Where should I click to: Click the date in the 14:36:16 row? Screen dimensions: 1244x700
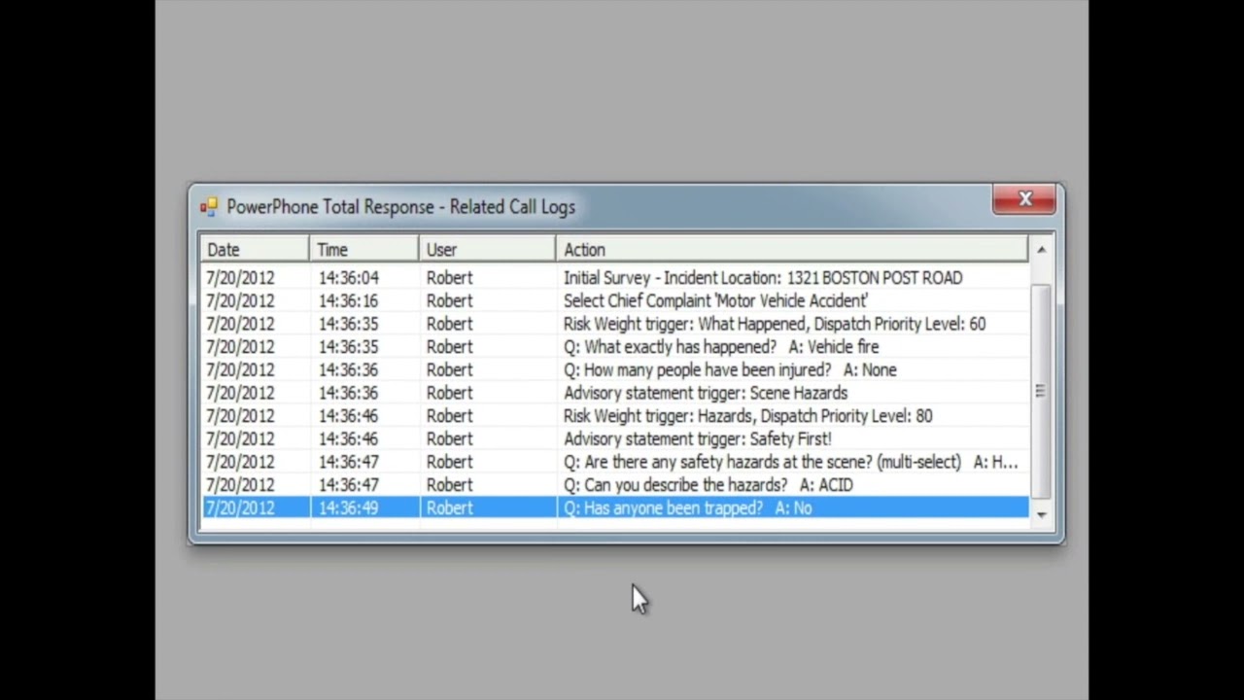click(x=240, y=301)
